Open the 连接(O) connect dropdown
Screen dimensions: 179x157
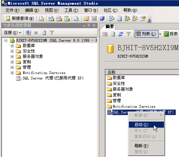coord(12,33)
